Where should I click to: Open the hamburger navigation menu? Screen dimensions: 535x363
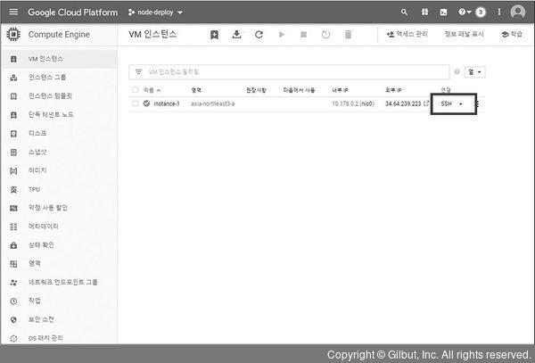pyautogui.click(x=13, y=12)
